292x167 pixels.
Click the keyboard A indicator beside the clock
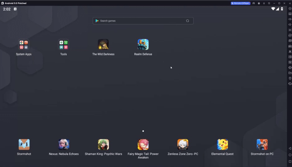tap(15, 9)
